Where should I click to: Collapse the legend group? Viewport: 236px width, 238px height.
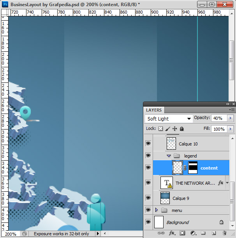pyautogui.click(x=169, y=156)
